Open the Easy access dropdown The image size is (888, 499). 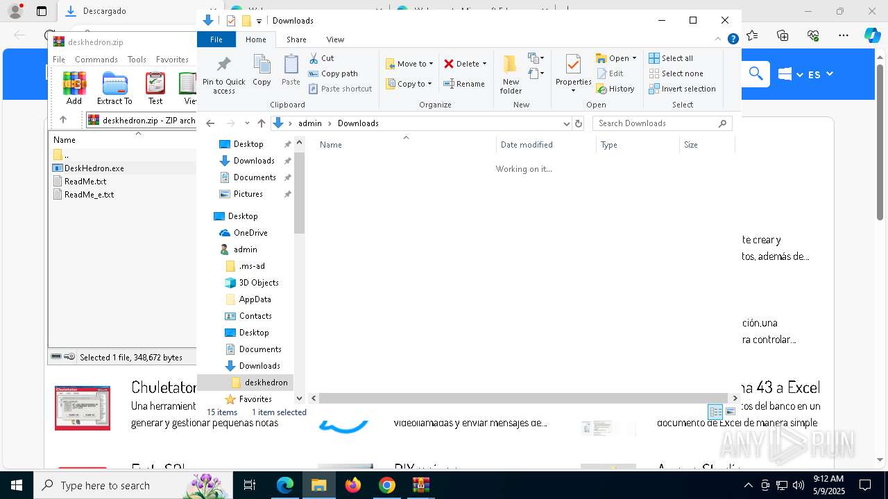click(x=536, y=73)
